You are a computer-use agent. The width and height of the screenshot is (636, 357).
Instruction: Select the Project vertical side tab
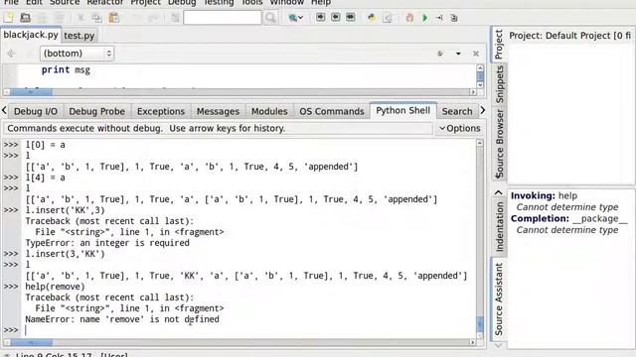coord(499,44)
